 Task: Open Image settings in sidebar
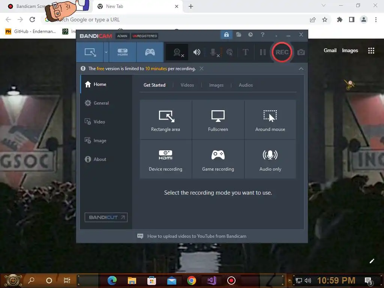[106, 141]
